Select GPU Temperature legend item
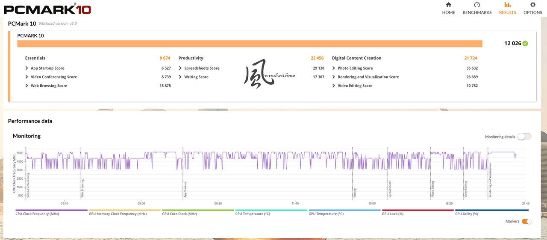The image size is (547, 240). coord(326,214)
